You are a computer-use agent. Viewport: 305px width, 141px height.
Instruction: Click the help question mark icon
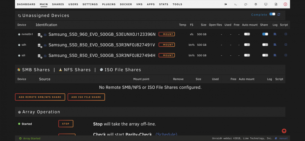[256, 4]
